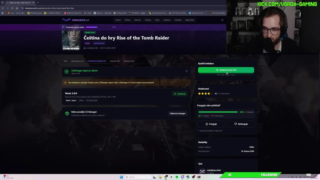The width and height of the screenshot is (320, 180).
Task: Switch to the Info tab
Action: [65, 61]
